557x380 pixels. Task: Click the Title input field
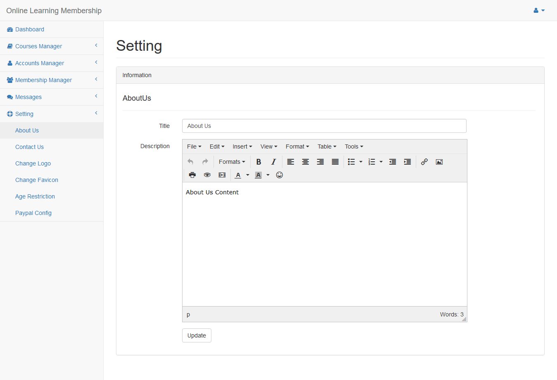[324, 126]
